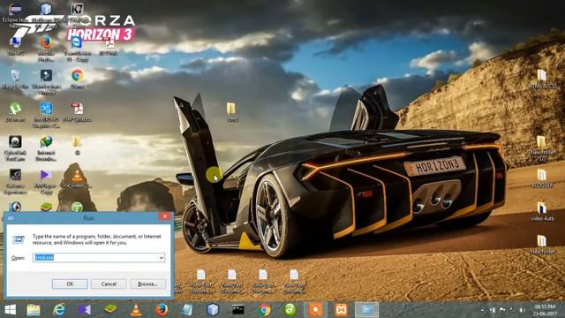Expand the Open field dropdown arrow
The width and height of the screenshot is (565, 318).
161,257
